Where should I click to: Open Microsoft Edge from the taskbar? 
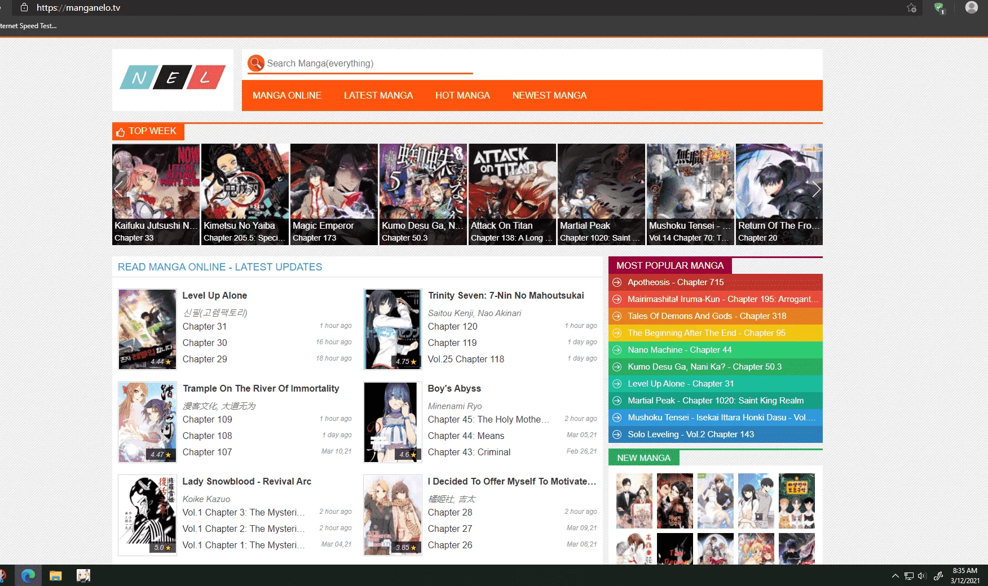28,575
